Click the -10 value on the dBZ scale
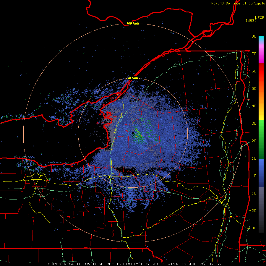 tap(253, 193)
